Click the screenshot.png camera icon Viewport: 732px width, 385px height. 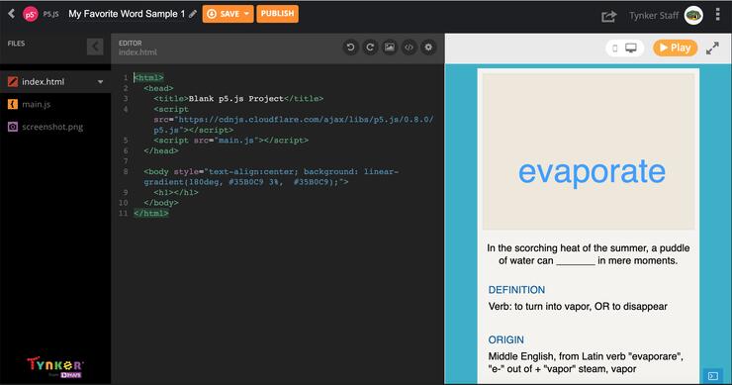click(13, 127)
